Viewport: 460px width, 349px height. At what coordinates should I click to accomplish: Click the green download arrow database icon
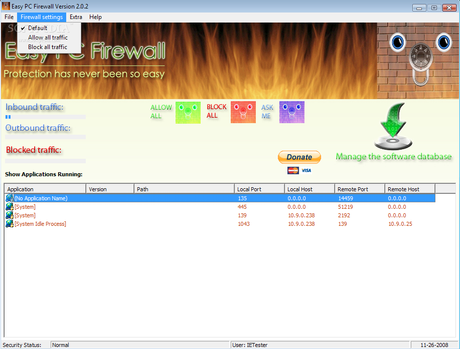[x=393, y=126]
